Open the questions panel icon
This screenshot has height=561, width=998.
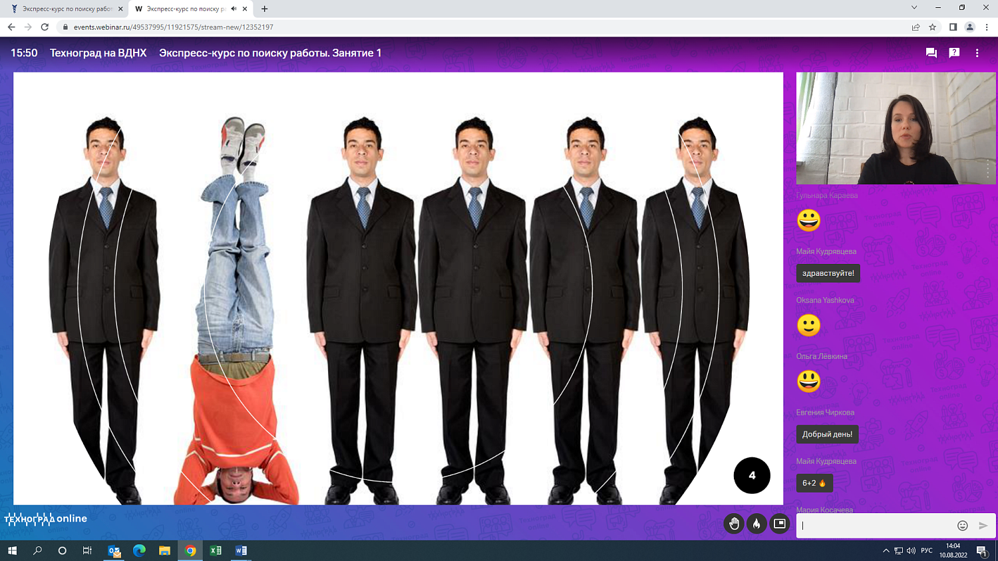(954, 53)
